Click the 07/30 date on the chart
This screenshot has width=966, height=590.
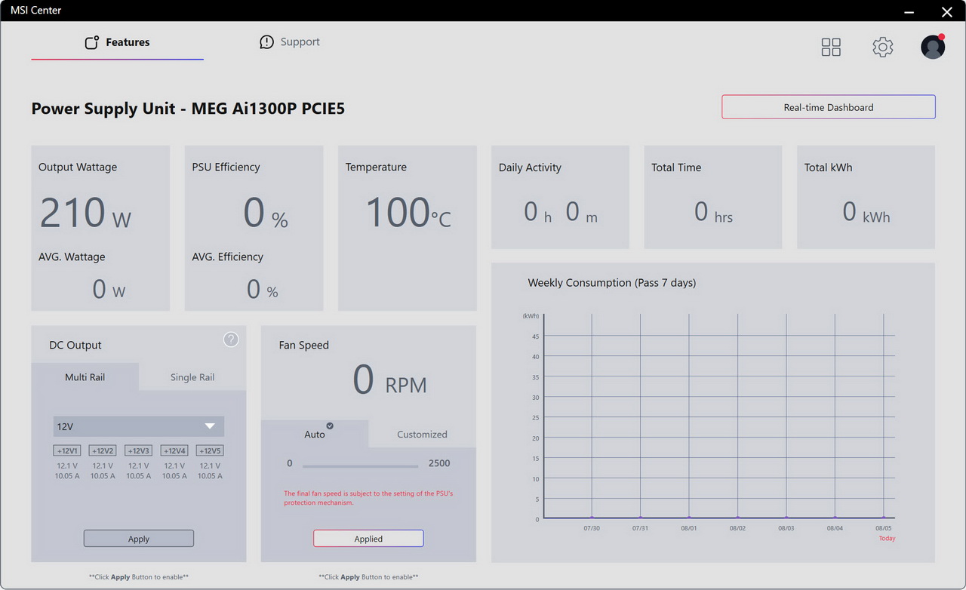[592, 528]
